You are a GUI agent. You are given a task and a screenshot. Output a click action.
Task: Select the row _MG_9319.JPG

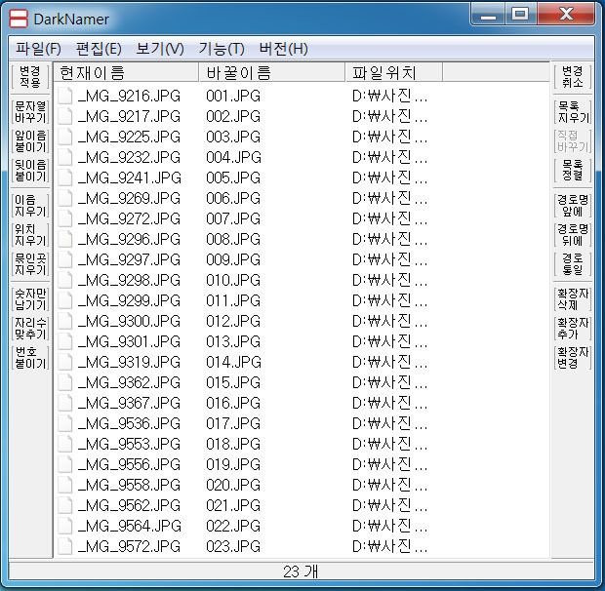coord(249,362)
